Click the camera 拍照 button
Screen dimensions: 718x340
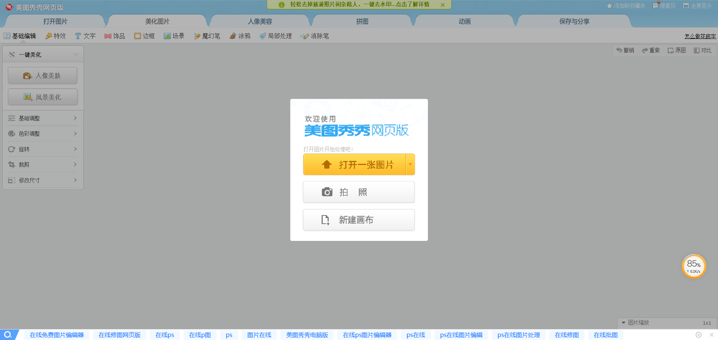click(359, 192)
